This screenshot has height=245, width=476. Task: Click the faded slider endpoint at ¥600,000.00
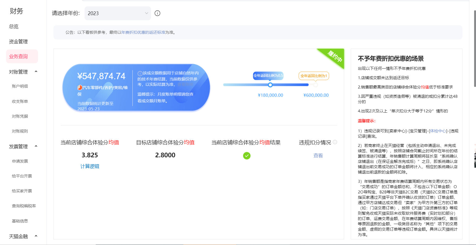(x=316, y=85)
